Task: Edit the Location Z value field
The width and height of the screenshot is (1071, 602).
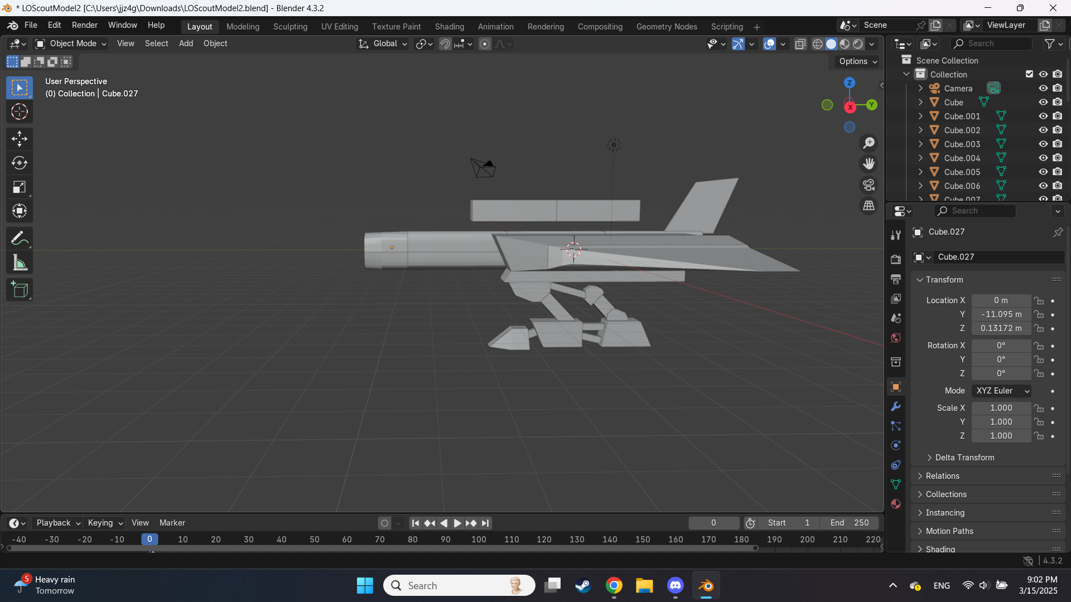Action: pyautogui.click(x=1001, y=328)
